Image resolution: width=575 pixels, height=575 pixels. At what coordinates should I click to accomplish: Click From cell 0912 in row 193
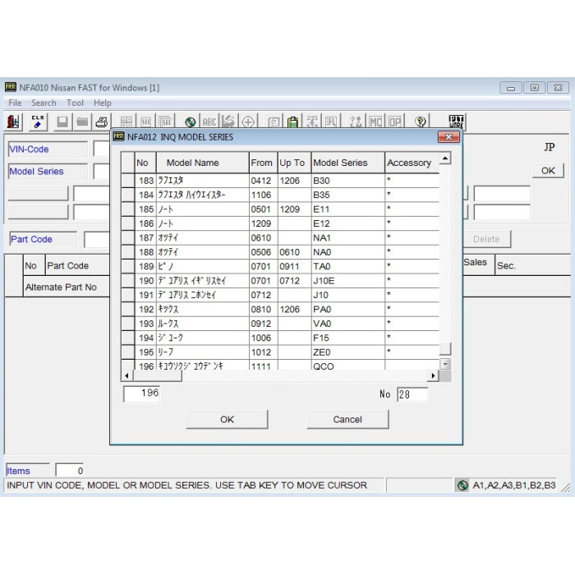(264, 324)
